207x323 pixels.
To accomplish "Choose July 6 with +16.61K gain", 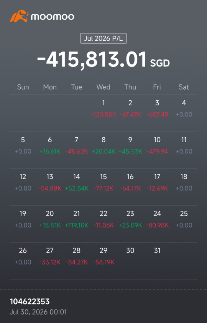I will (x=50, y=146).
